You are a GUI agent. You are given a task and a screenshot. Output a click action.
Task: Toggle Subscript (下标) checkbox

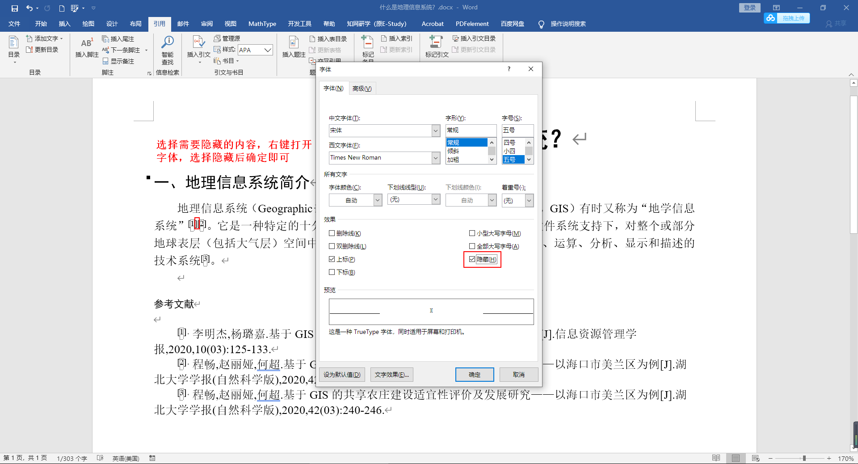click(332, 272)
